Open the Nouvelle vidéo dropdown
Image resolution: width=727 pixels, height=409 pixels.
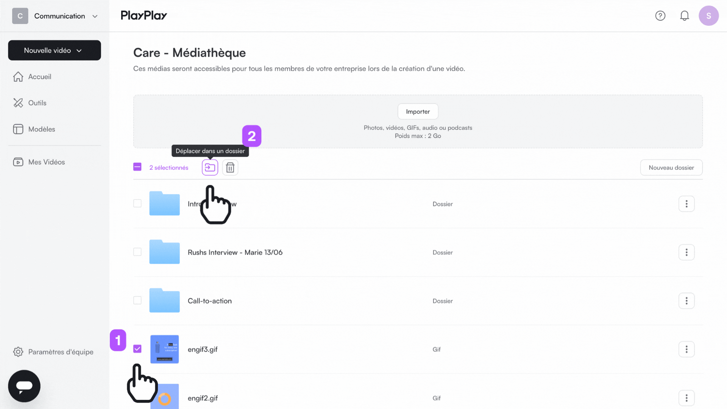[x=55, y=50]
